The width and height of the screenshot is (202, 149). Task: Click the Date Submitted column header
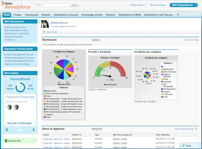(163, 135)
